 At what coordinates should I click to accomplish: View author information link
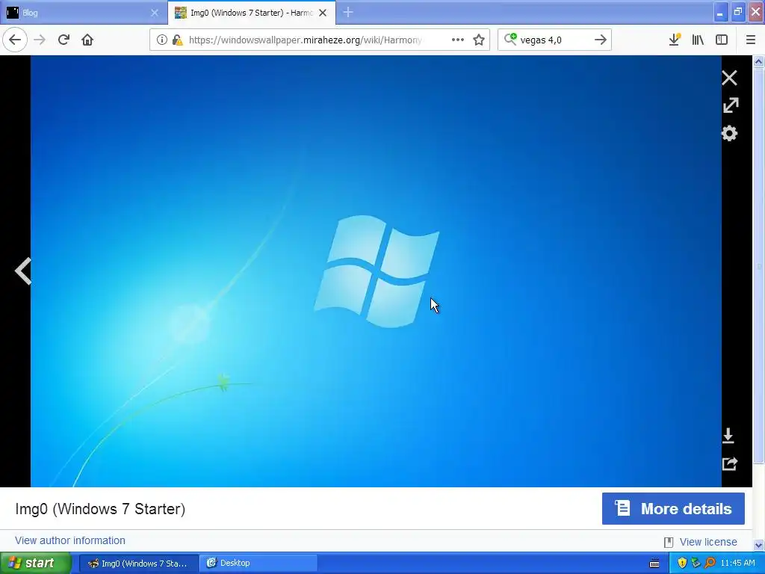pos(69,540)
